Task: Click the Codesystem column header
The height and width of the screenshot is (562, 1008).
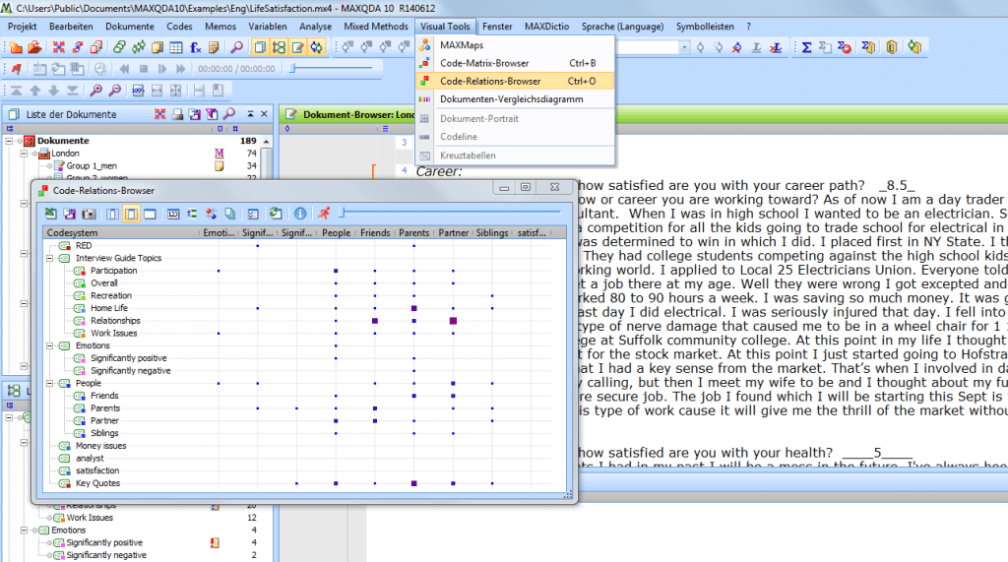Action: tap(122, 233)
